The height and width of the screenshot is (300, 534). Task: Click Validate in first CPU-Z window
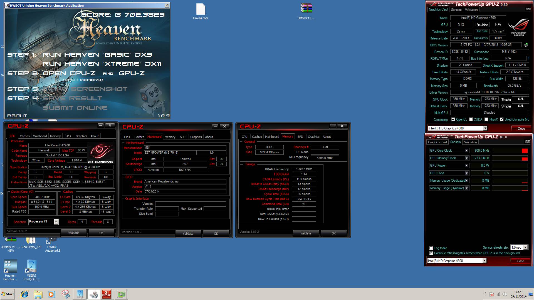[73, 233]
